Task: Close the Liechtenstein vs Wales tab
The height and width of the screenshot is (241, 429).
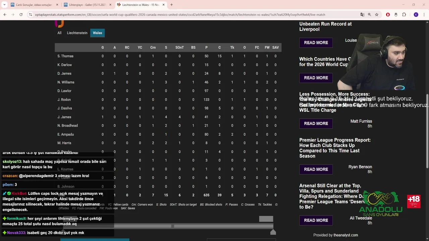Action: [163, 5]
